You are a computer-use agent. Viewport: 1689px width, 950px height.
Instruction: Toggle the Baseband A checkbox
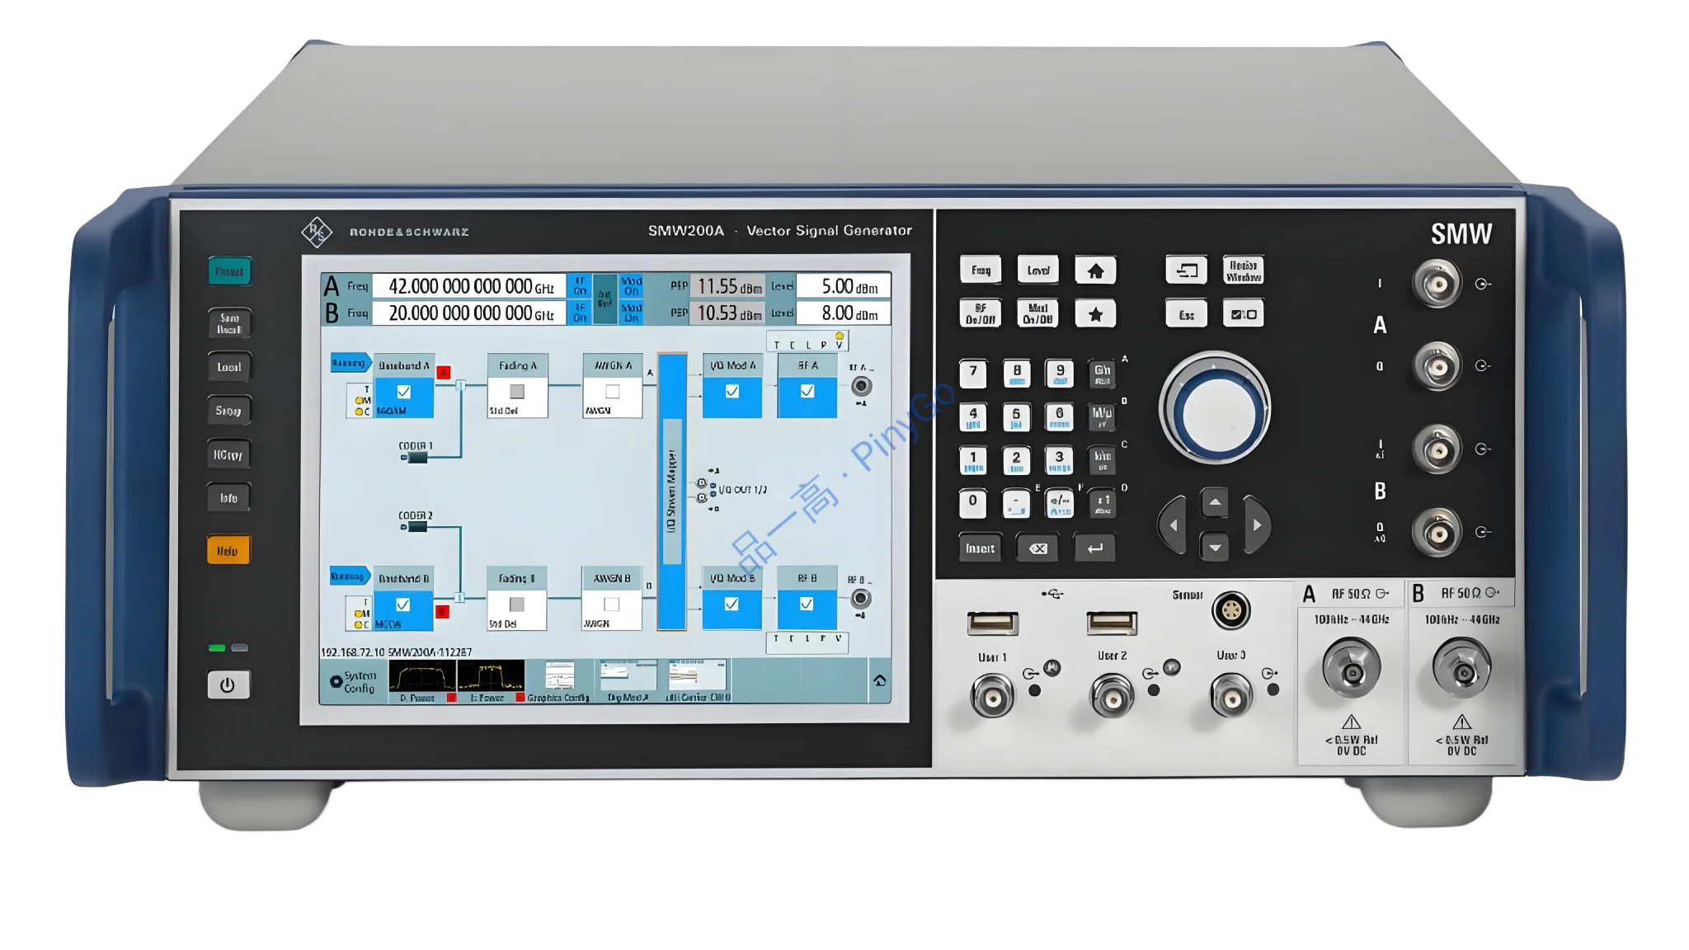pyautogui.click(x=404, y=392)
